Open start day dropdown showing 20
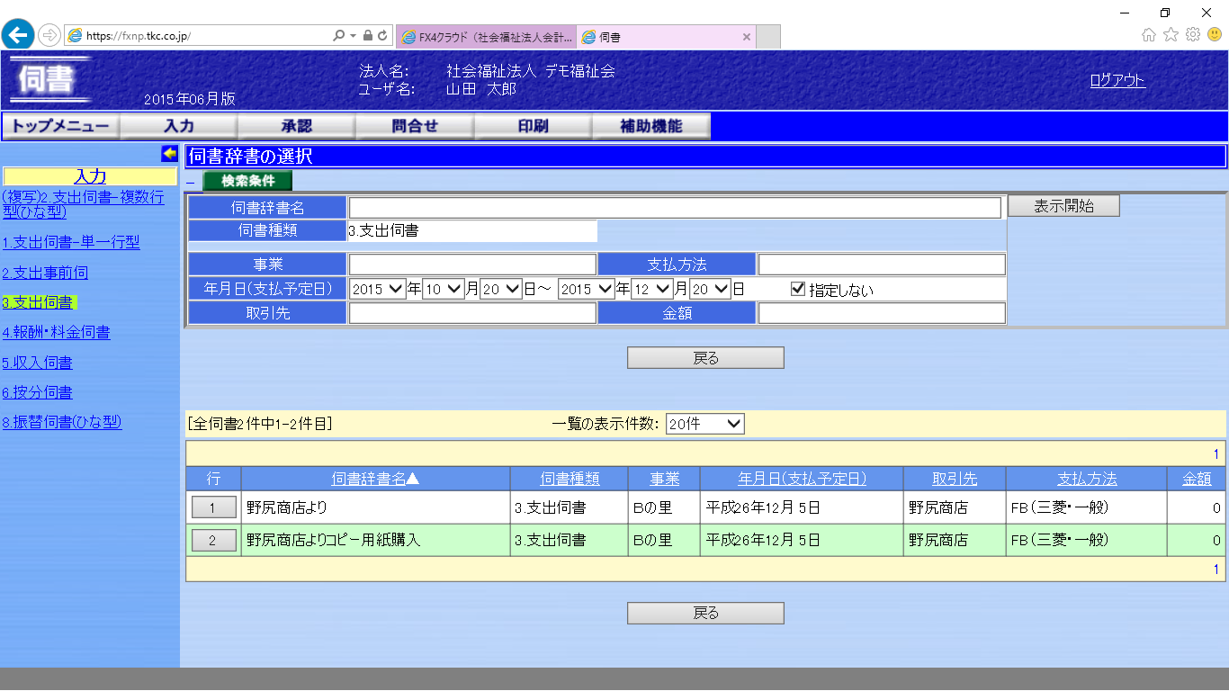 coord(501,290)
